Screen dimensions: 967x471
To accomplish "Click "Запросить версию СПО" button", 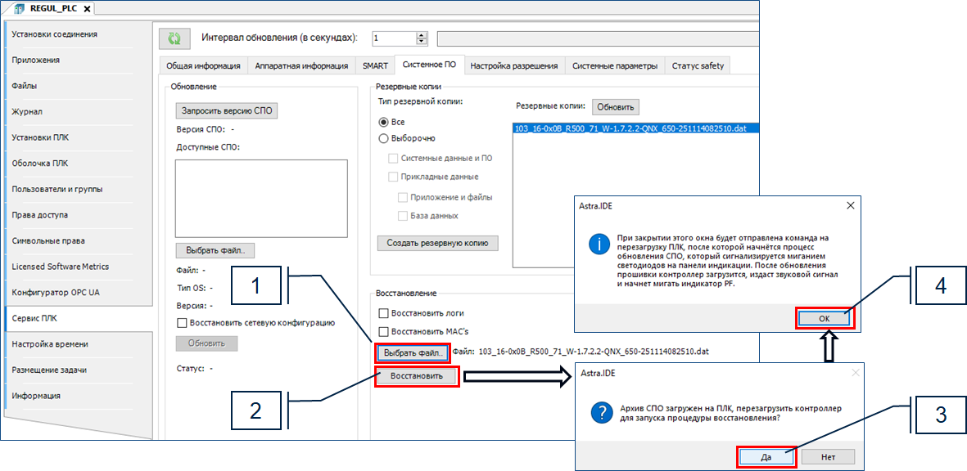I will 226,110.
